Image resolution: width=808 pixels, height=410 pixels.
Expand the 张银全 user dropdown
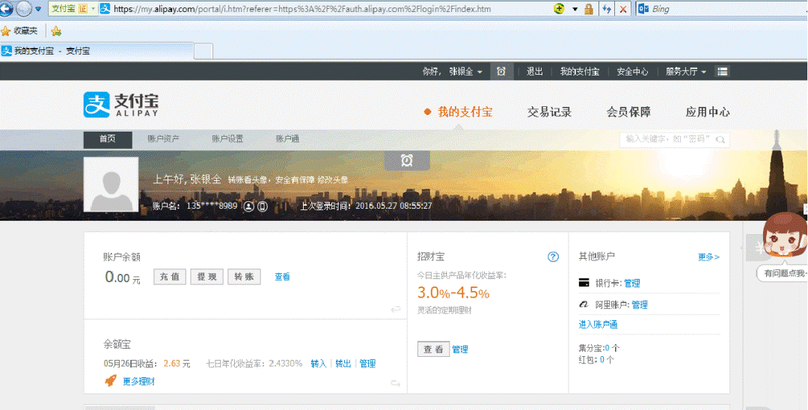[465, 71]
